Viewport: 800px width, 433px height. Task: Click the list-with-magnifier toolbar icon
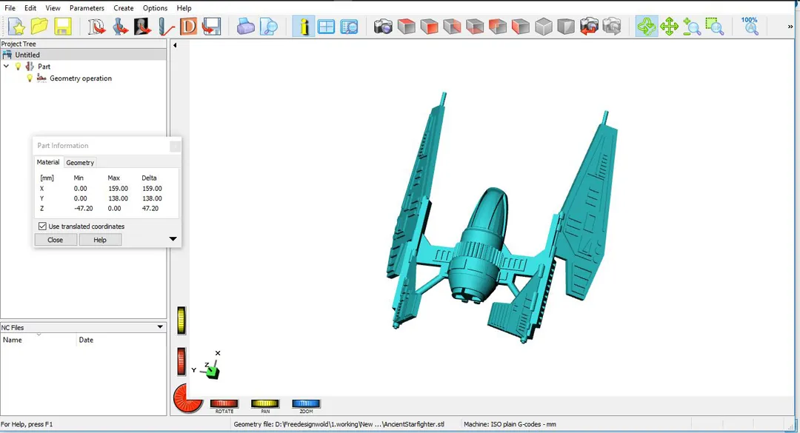click(349, 27)
